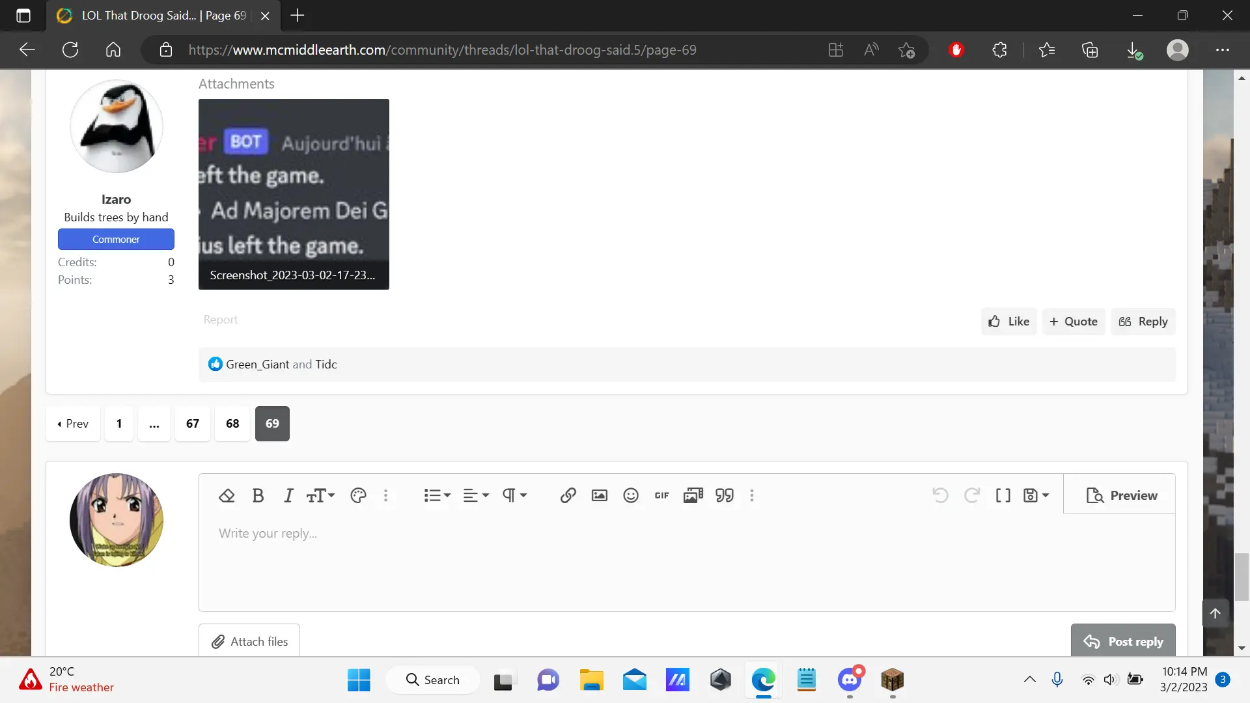Click the GIF insert icon
1250x703 pixels.
[661, 496]
